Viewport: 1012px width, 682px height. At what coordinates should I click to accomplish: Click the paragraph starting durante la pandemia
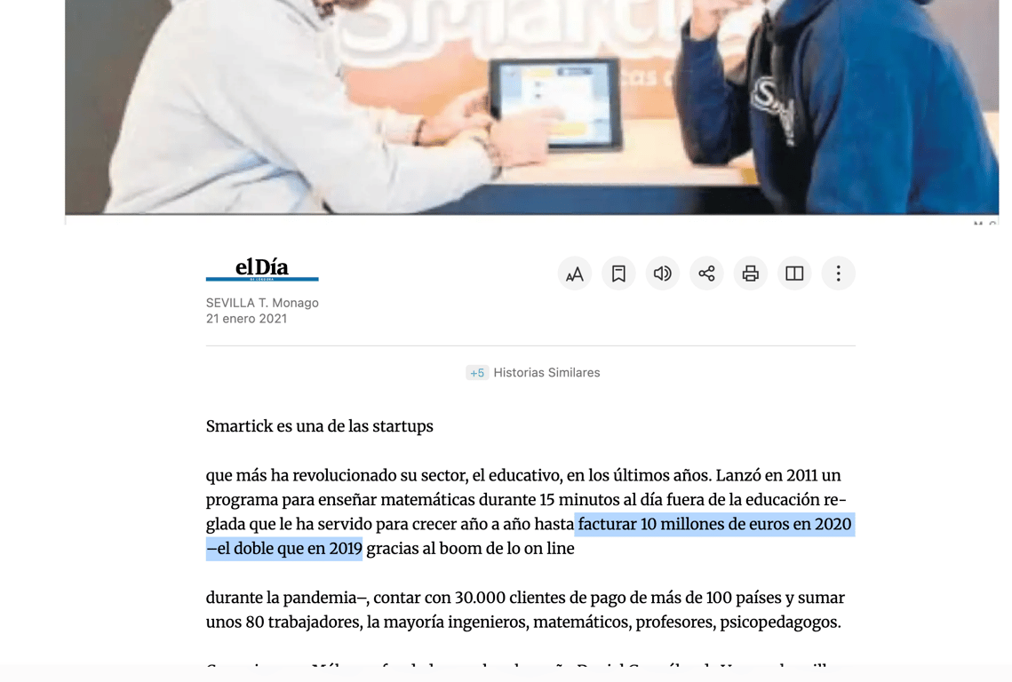(x=525, y=610)
